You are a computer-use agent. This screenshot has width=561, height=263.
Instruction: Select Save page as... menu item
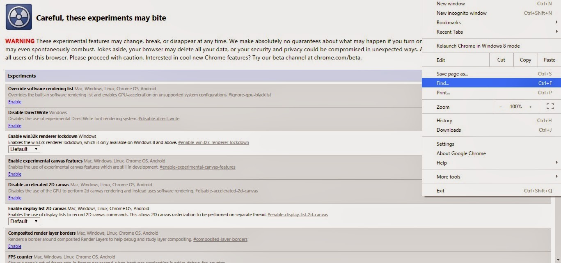492,74
